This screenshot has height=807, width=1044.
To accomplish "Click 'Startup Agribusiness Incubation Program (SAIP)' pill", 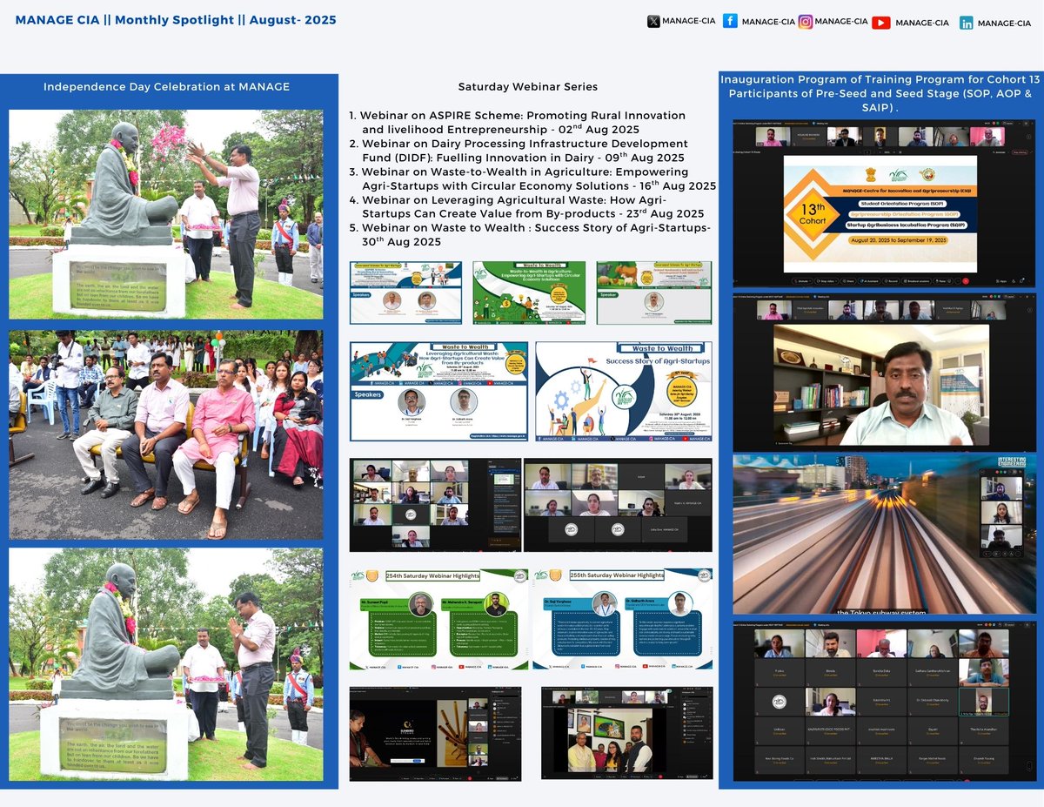I will [x=908, y=224].
